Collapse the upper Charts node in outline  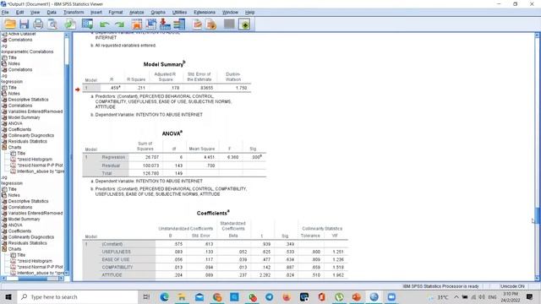tap(4, 147)
